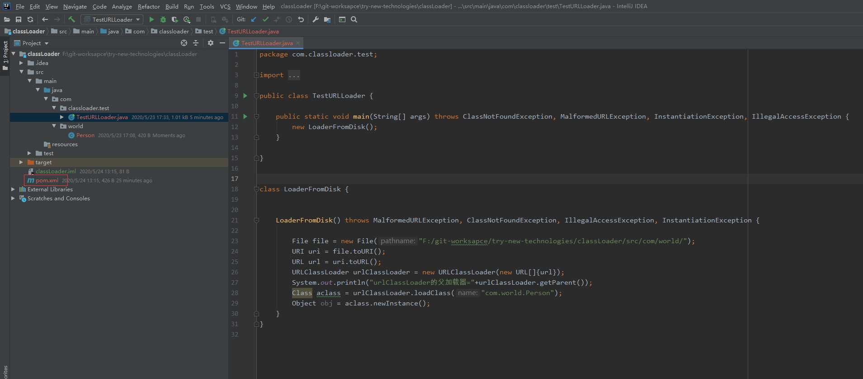
Task: Click the "com.world.Person" string literal
Action: 518,293
